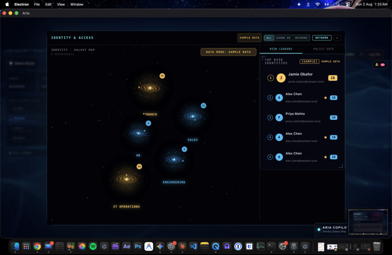Click the star on rank 4 Alex Chen
The height and width of the screenshot is (255, 392).
pyautogui.click(x=325, y=137)
